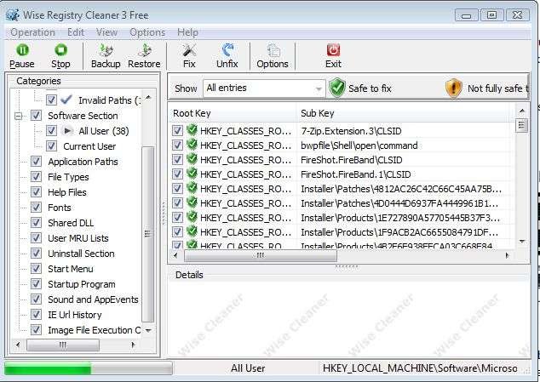Click the categories horizontal scroll-right arrow
Image resolution: width=540 pixels, height=382 pixels.
point(133,345)
